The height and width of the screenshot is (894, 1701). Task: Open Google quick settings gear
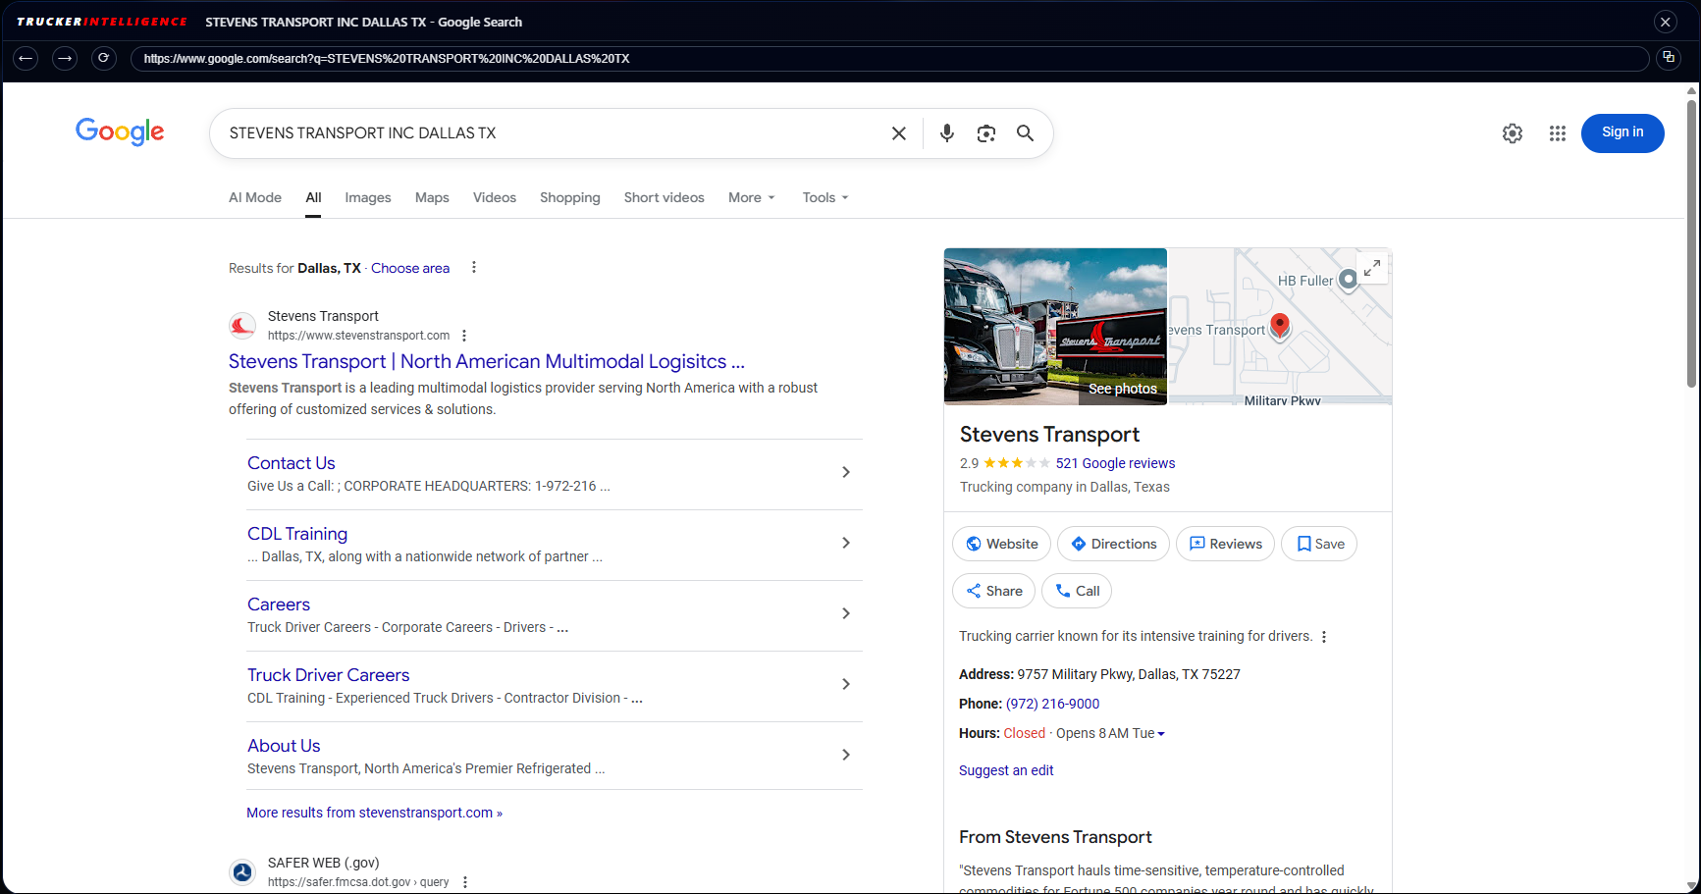(1512, 132)
